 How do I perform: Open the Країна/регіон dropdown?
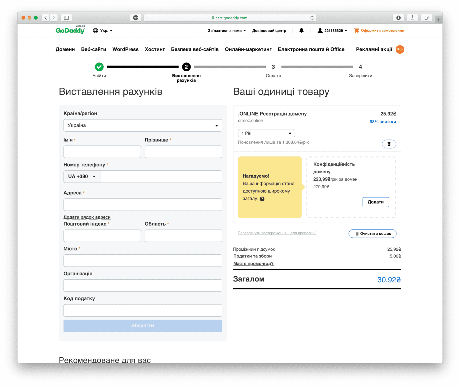tap(143, 125)
